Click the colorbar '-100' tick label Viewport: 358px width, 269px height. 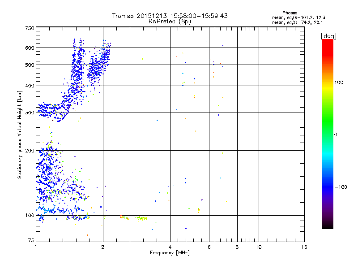click(341, 187)
